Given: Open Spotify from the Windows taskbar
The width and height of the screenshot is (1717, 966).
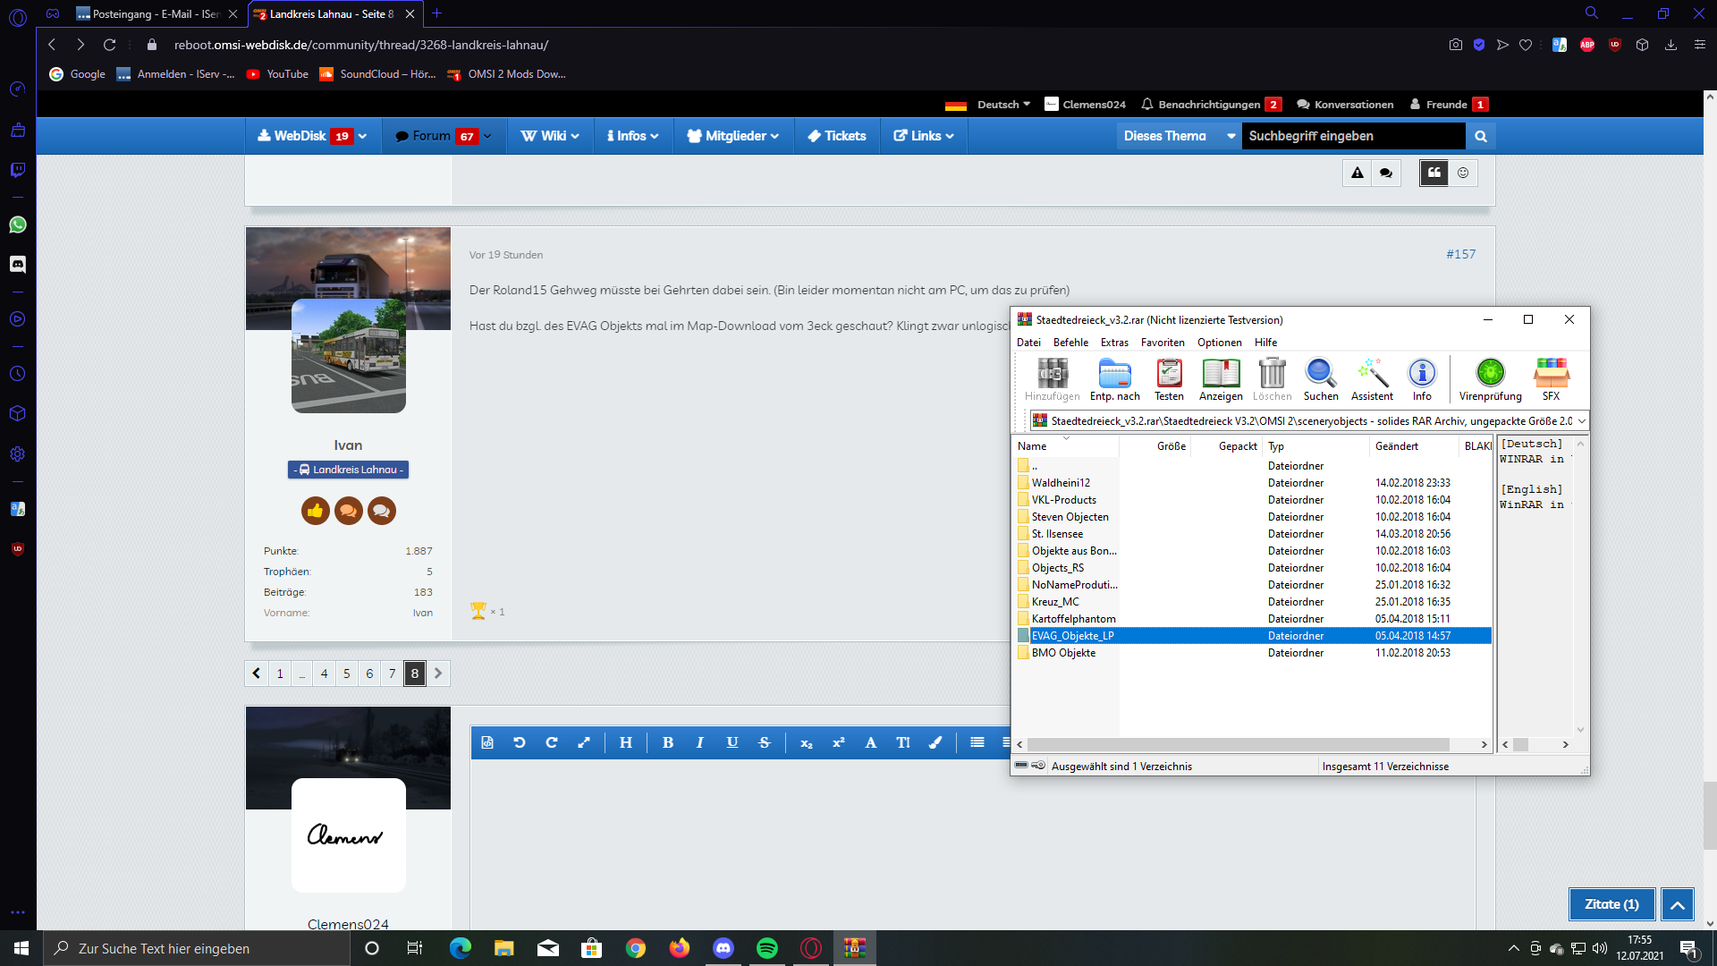Looking at the screenshot, I should coord(767,948).
